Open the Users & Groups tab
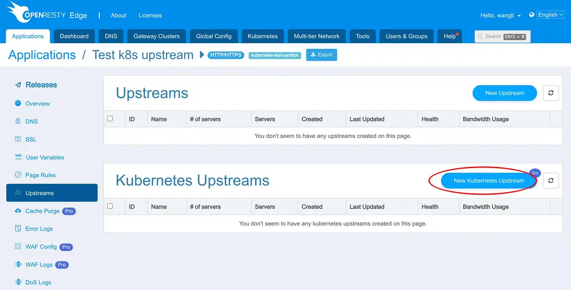 click(406, 36)
